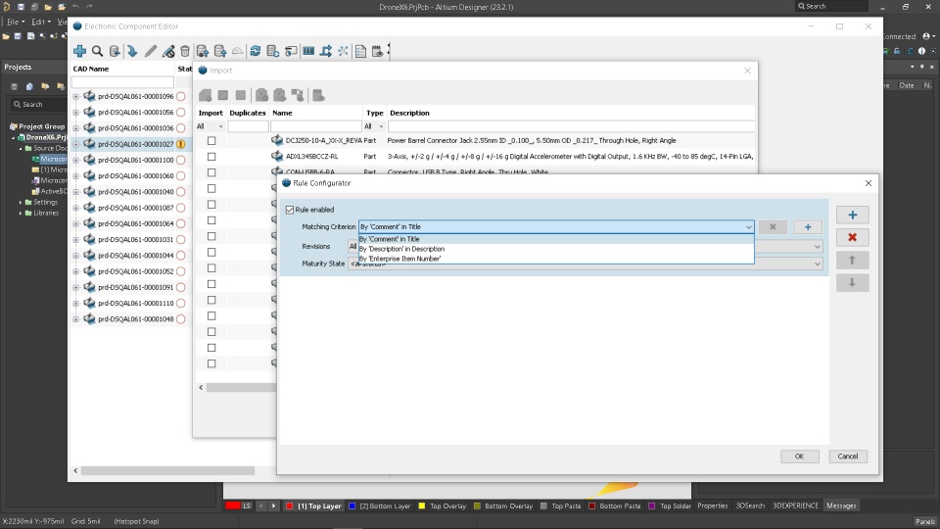Click status circle for prd-DSQAL061-00001048
Screen dimensions: 940x529
click(x=180, y=319)
